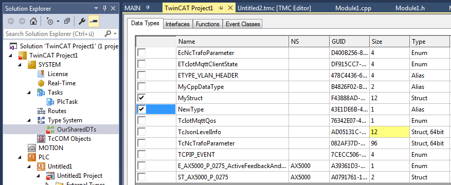Uncheck the MyStruct checkbox

click(141, 98)
